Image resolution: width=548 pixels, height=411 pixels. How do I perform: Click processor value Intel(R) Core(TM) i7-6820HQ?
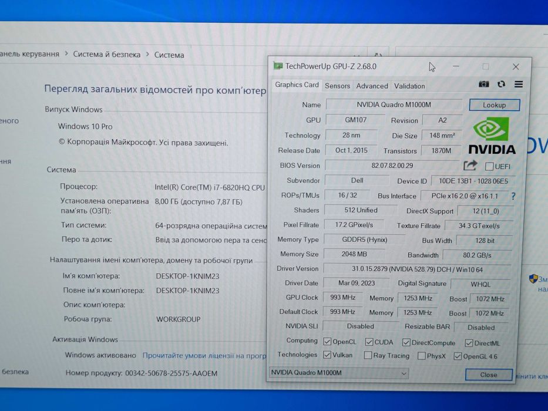click(x=210, y=187)
